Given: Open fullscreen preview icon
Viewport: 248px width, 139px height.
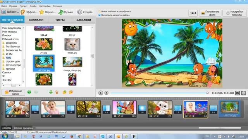Looking at the screenshot, I should (244, 93).
